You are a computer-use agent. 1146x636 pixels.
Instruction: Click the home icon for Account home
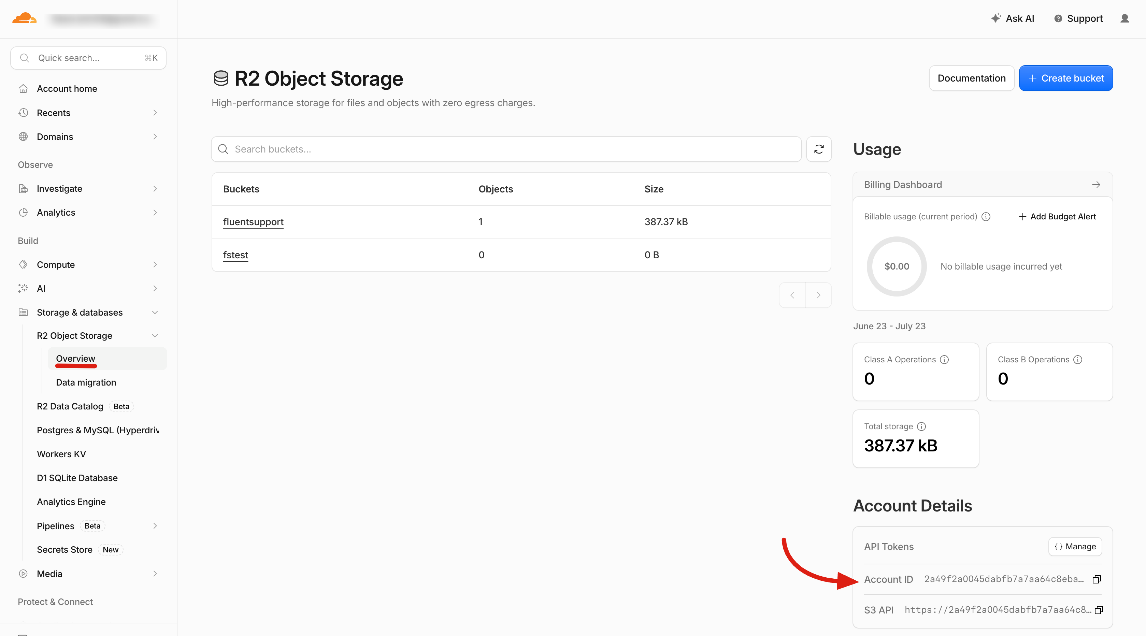23,88
